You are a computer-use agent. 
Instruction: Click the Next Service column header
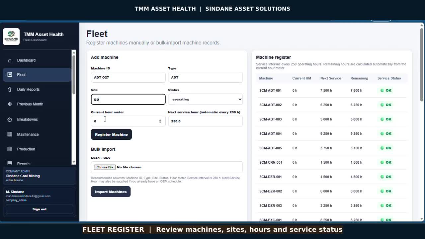tap(331, 78)
